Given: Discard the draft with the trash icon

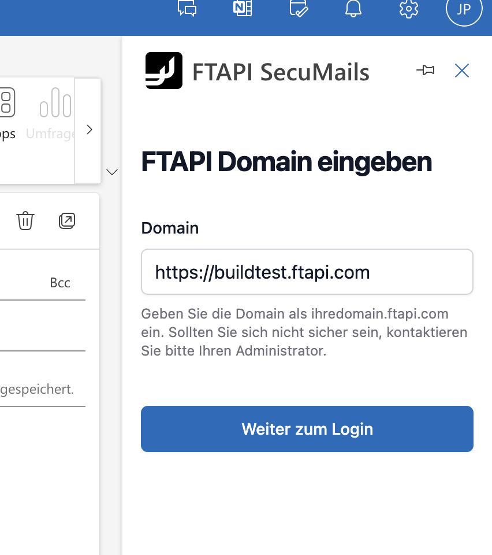Looking at the screenshot, I should point(25,221).
